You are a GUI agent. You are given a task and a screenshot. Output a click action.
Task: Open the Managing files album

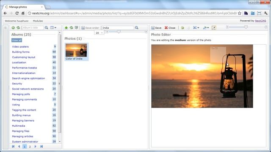[21, 131]
